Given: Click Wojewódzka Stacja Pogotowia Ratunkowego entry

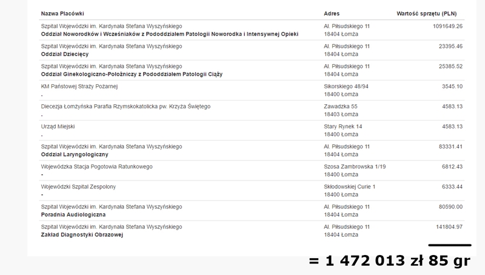Looking at the screenshot, I should pos(96,167).
